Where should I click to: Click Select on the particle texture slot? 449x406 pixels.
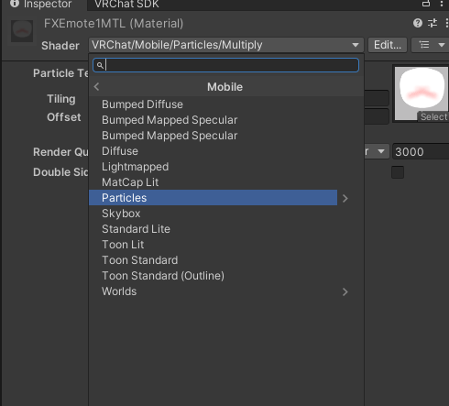coord(433,116)
